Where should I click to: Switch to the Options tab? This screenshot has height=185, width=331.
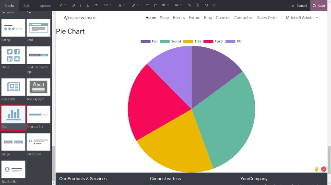click(x=45, y=5)
